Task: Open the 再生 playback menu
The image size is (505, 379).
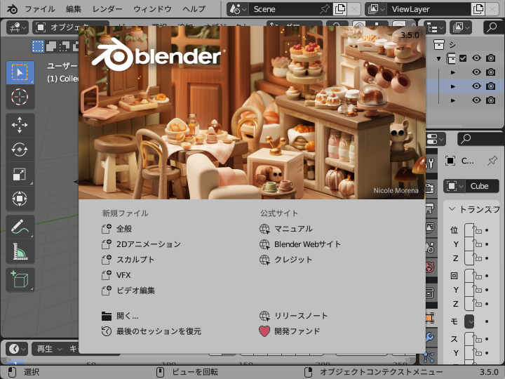Action: 48,349
